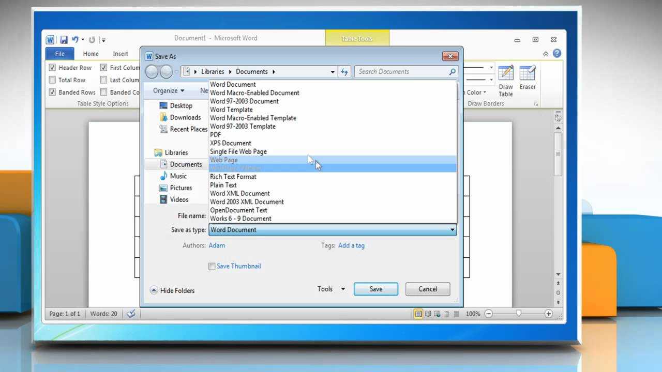Click the Redo icon
The width and height of the screenshot is (662, 372).
(92, 39)
